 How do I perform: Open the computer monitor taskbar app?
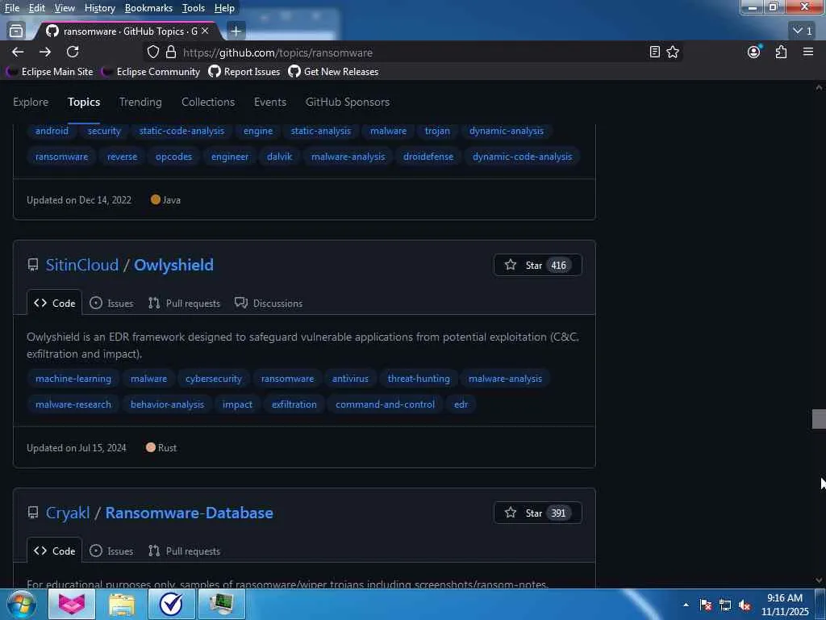221,604
